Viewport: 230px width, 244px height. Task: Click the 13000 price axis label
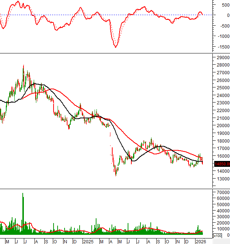pos(222,179)
